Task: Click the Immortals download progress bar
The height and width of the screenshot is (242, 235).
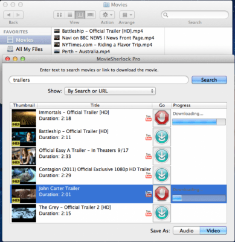Action: [x=199, y=122]
